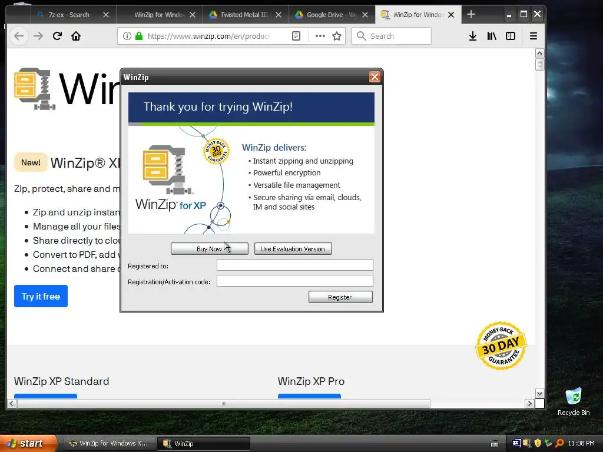Click the Powerful encryption bullet text
This screenshot has width=603, height=452.
point(287,173)
